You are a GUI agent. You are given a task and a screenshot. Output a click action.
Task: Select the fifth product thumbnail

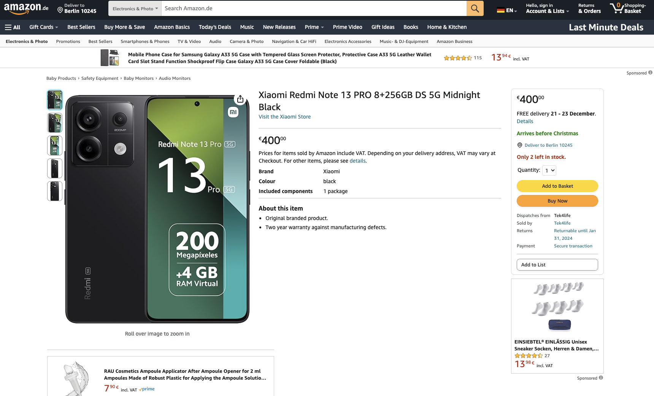(x=55, y=191)
